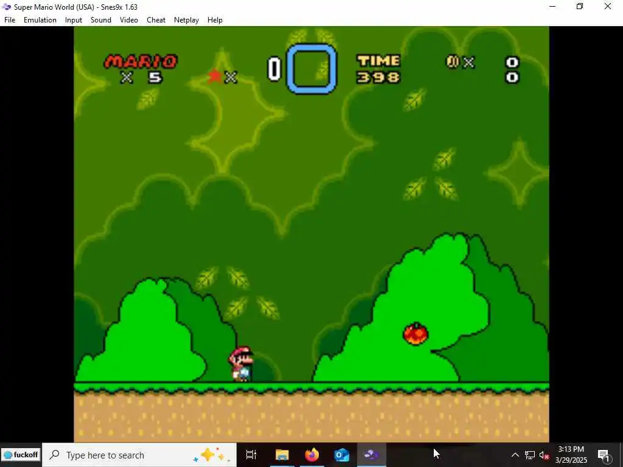
Task: Open the notification center icon
Action: pos(604,455)
